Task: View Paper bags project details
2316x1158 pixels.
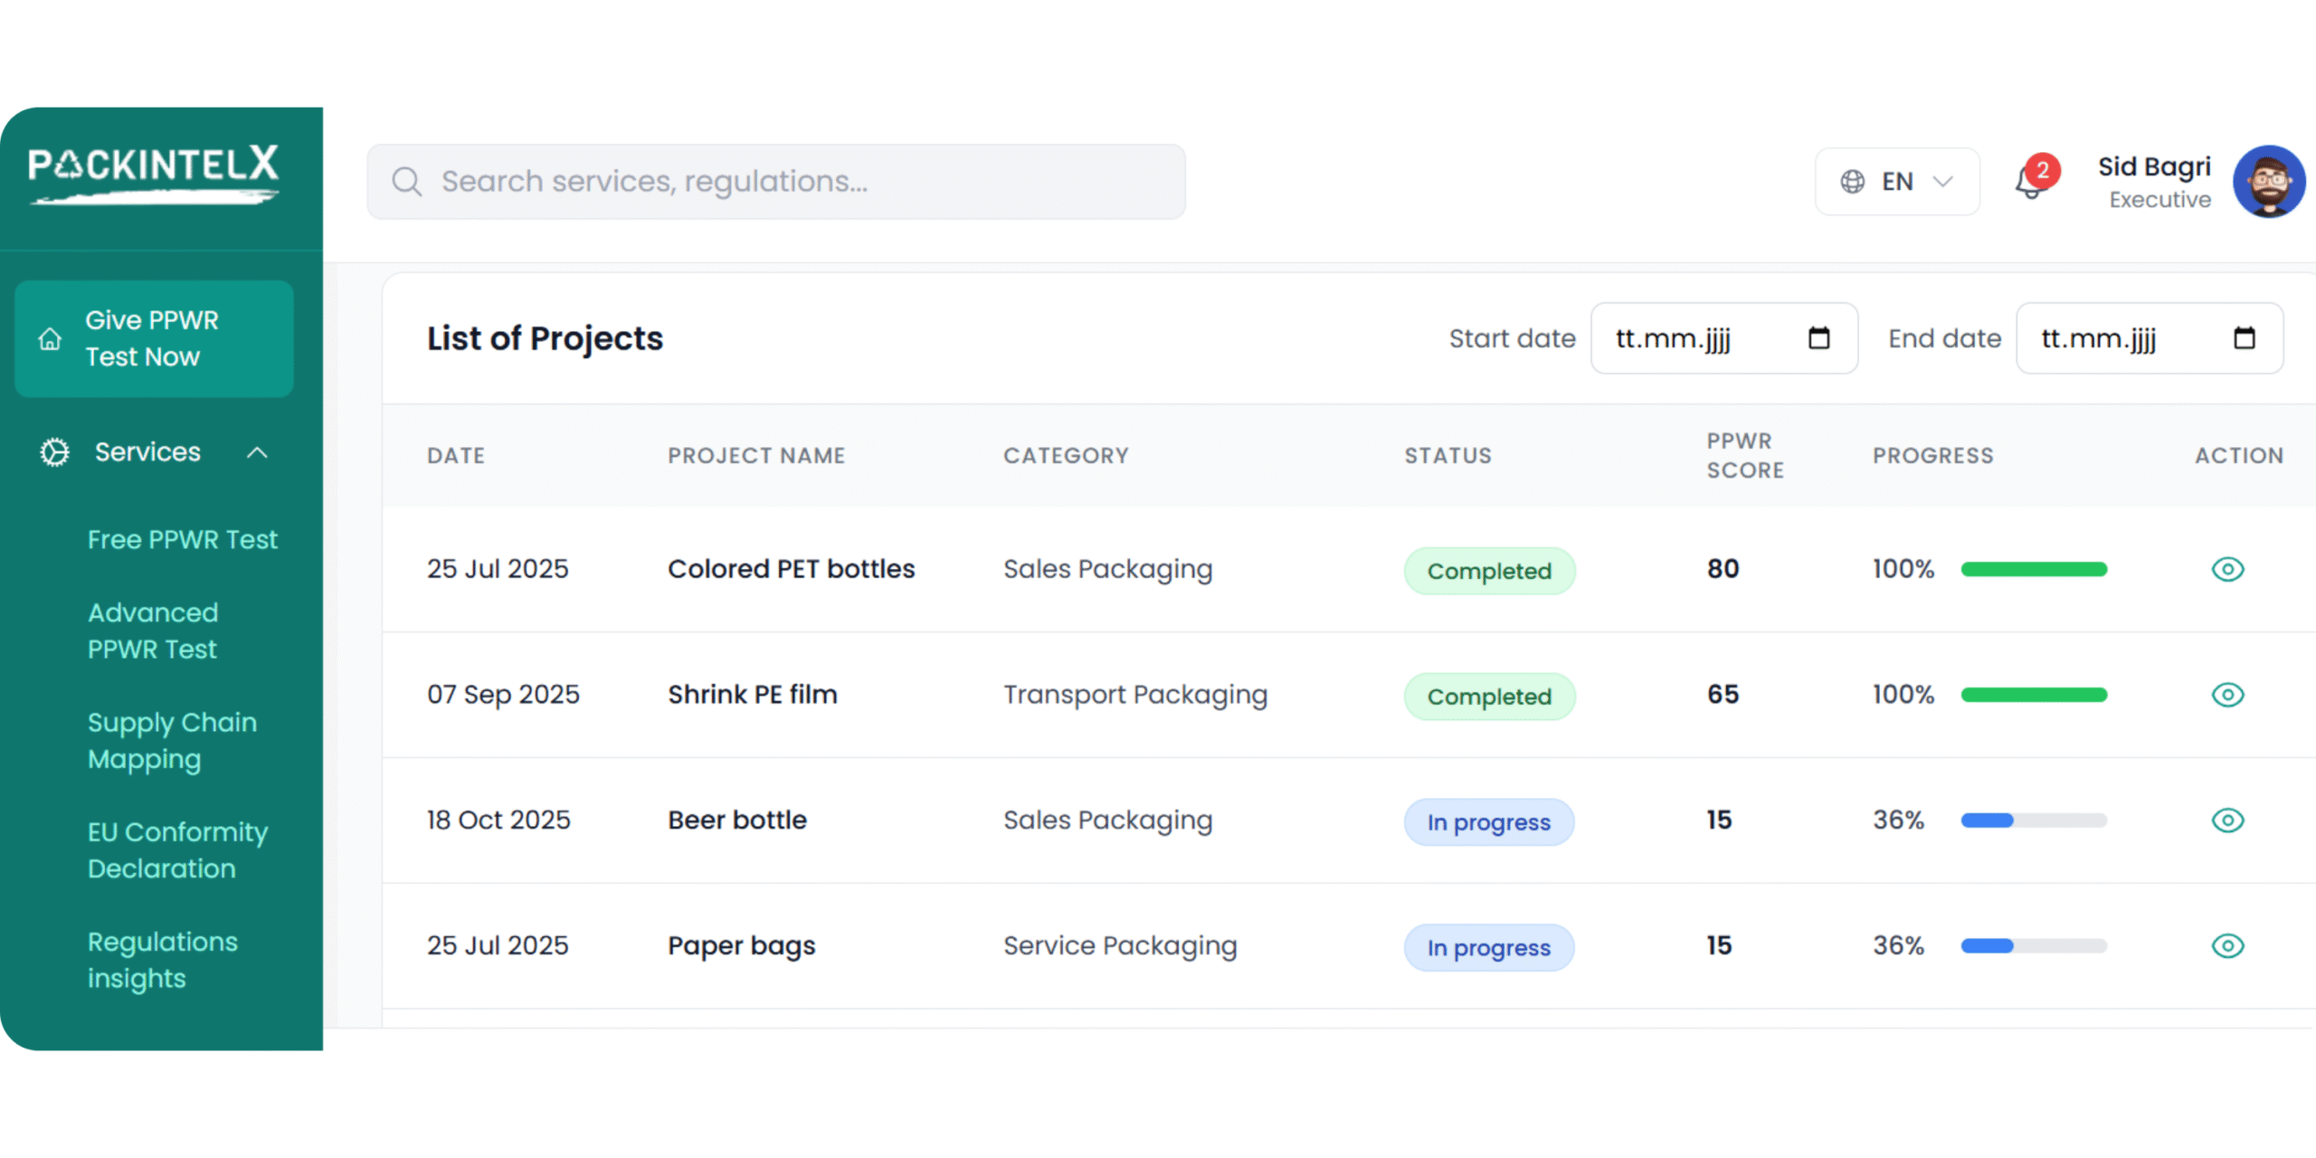Action: point(2227,946)
